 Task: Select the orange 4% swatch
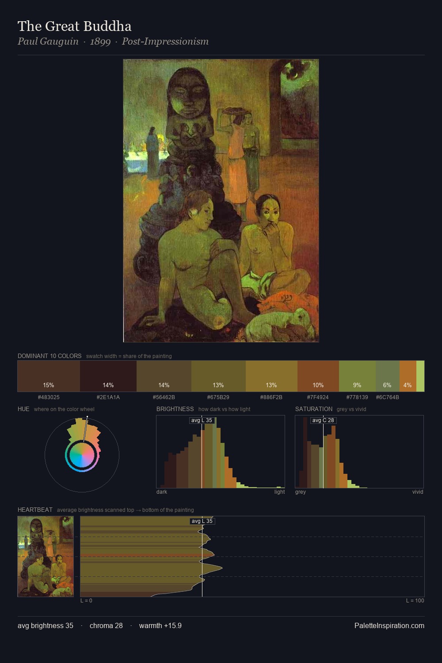point(408,376)
